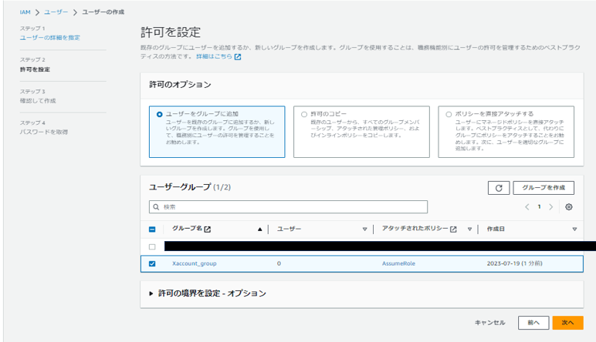Click the refresh user groups icon button
Screen dimensions: 596x342
[498, 188]
